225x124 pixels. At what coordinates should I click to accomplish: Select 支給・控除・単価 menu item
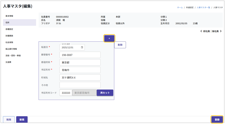13,55
